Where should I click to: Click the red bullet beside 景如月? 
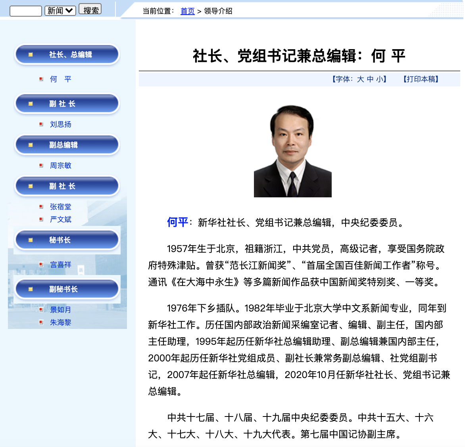click(41, 309)
